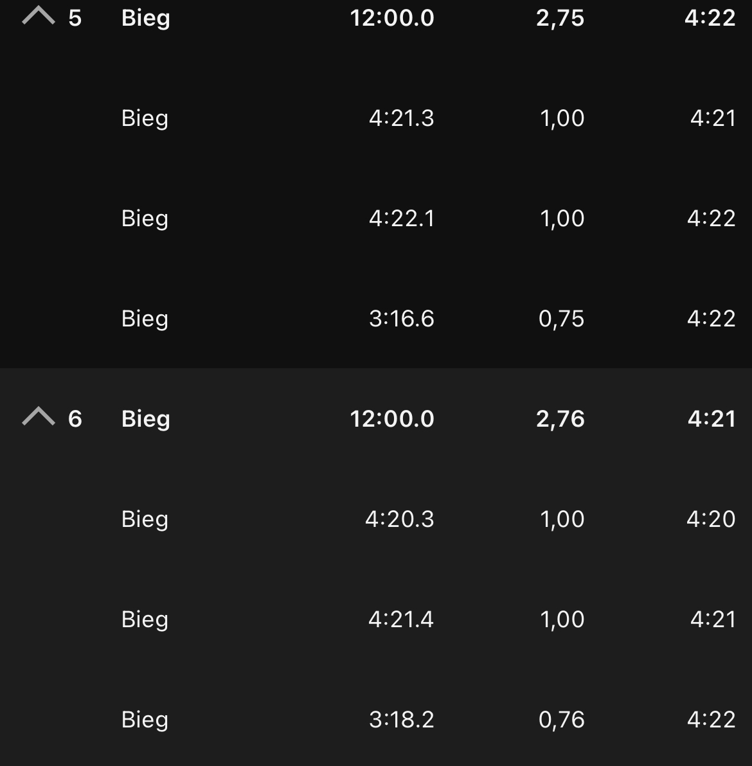752x766 pixels.
Task: Collapse lap 5 using its chevron
Action: pos(39,16)
